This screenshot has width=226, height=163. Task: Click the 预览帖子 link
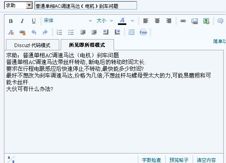click(179, 160)
